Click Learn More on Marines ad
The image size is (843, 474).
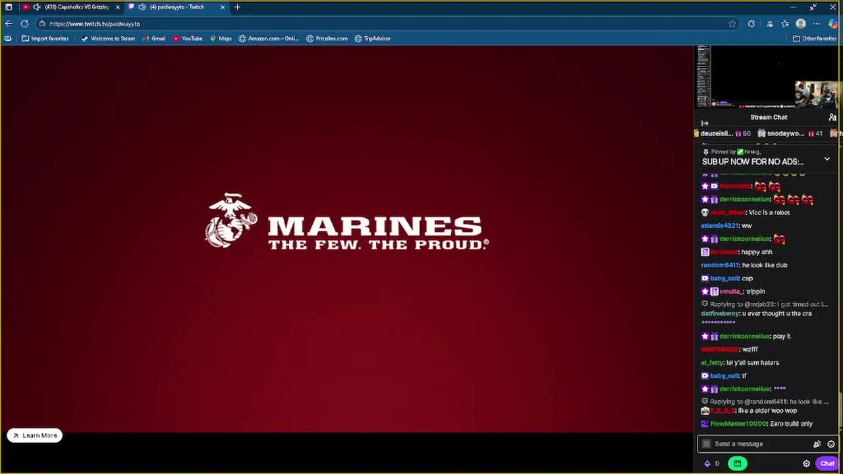[x=35, y=435]
